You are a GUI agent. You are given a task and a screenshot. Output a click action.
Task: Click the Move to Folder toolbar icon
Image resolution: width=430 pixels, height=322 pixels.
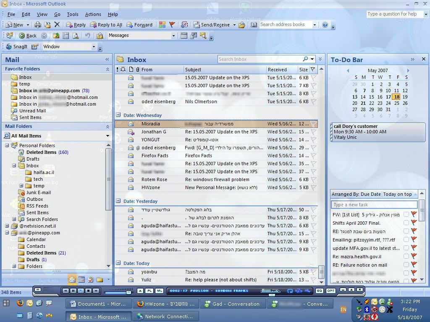47,25
